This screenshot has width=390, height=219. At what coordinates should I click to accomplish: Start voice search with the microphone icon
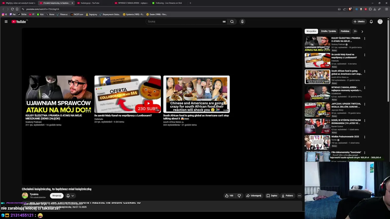click(242, 22)
